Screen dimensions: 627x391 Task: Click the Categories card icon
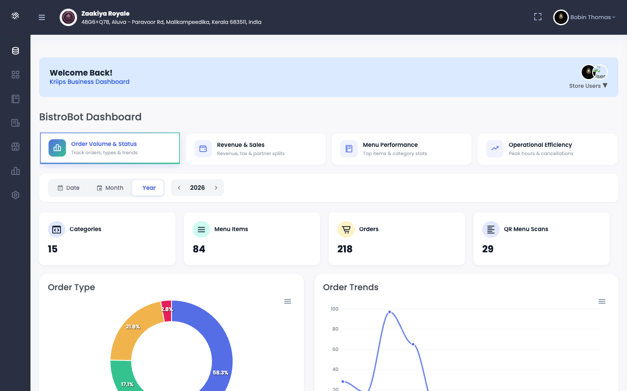tap(57, 229)
